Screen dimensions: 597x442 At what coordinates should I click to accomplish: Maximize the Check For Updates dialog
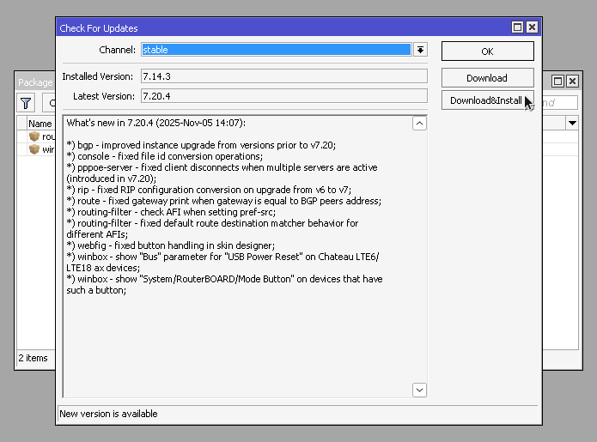pyautogui.click(x=517, y=28)
